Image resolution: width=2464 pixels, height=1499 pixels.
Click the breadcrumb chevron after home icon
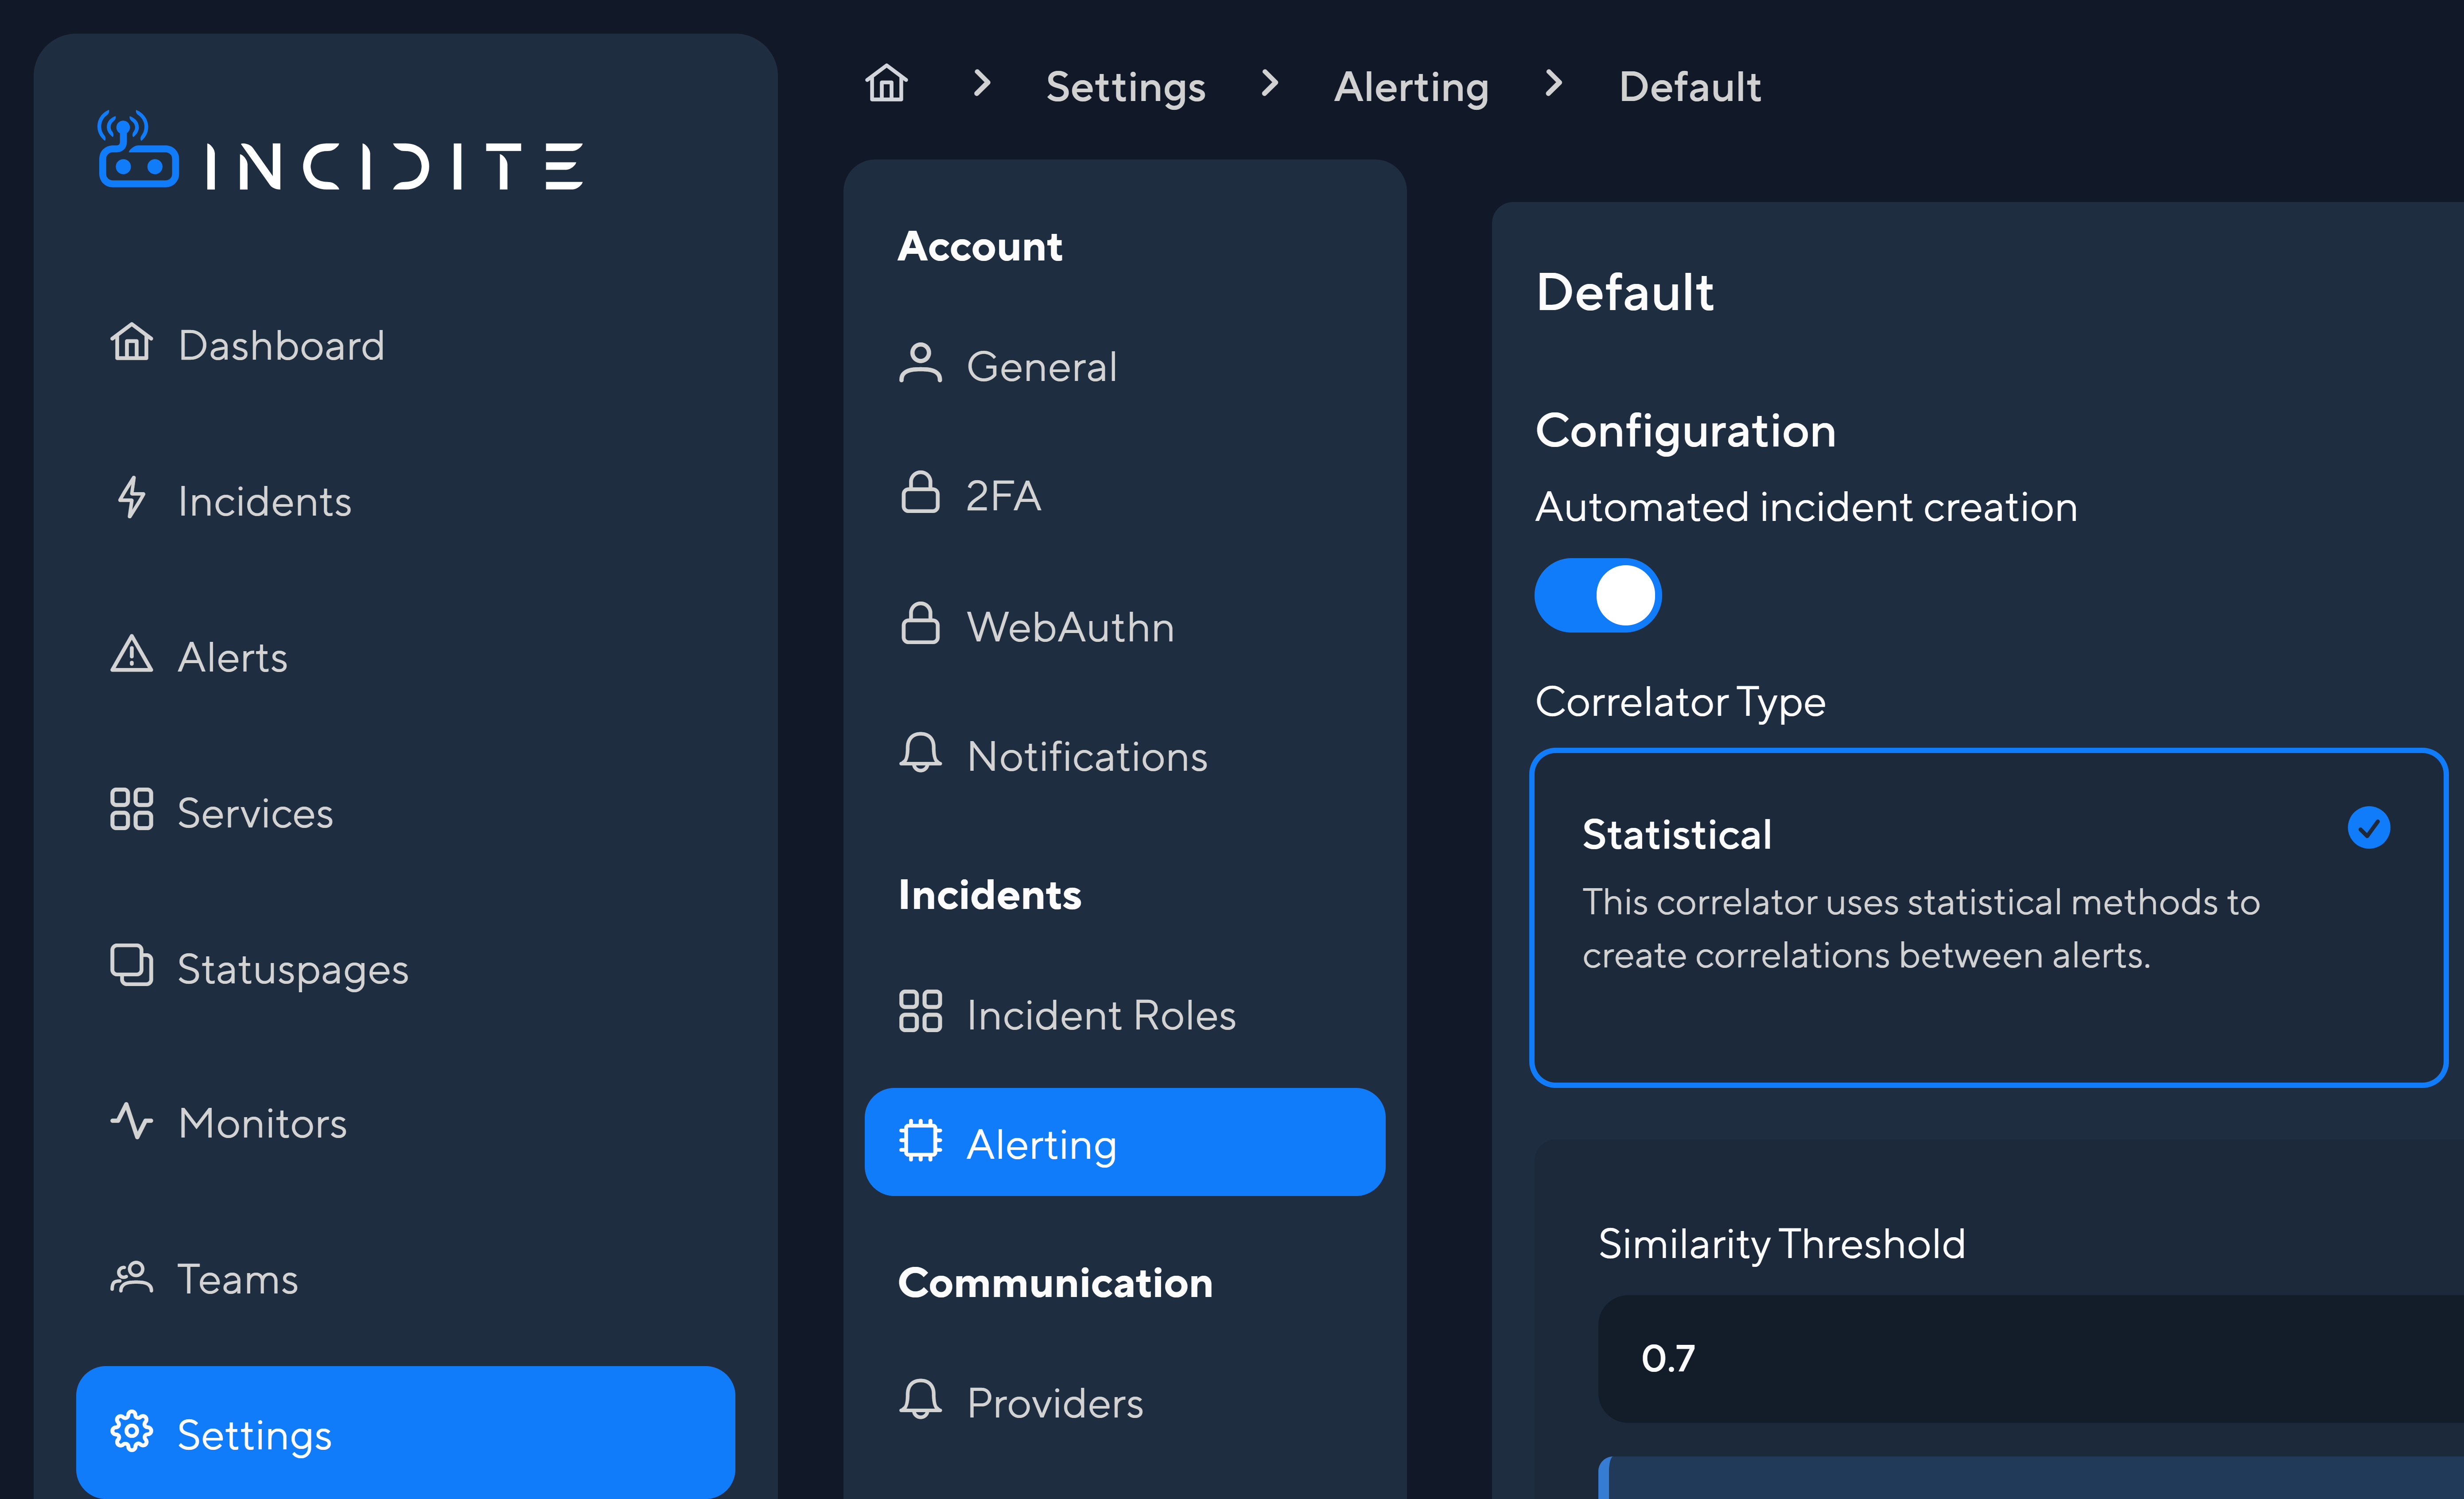(982, 83)
